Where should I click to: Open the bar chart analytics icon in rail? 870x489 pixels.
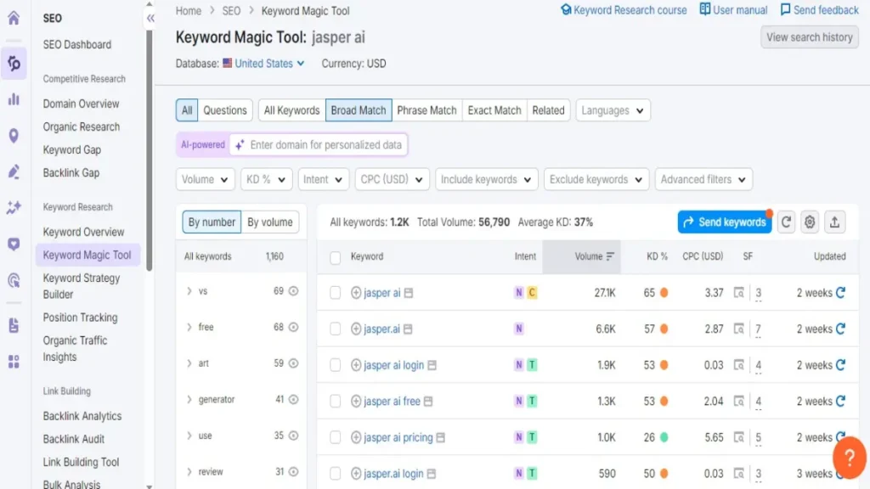click(x=14, y=99)
